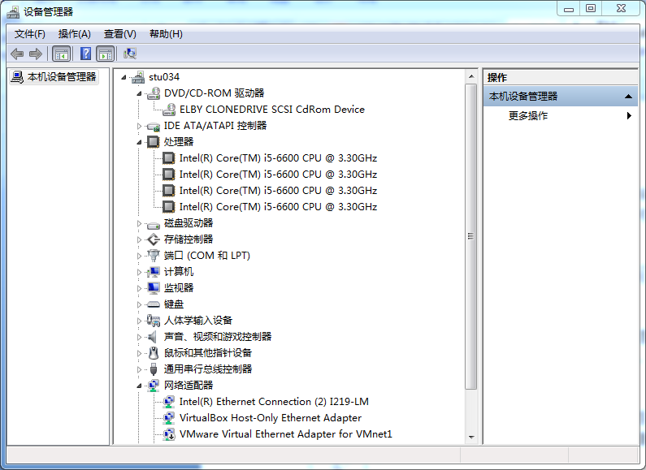Select 本机设备管理器 in the left tree

[x=62, y=76]
